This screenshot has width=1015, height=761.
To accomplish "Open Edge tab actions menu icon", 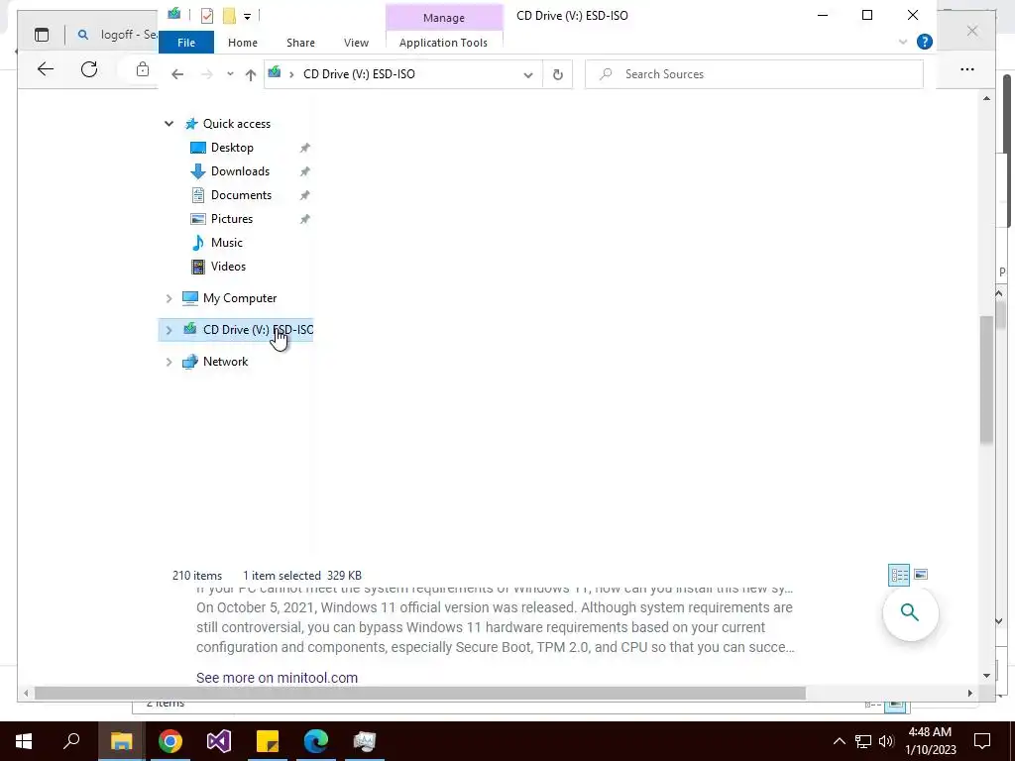I will point(42,35).
